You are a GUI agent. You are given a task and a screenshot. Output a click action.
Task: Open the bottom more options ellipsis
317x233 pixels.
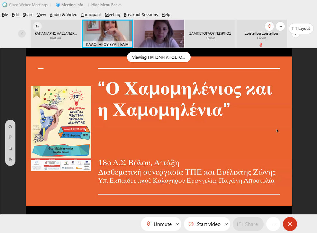[273, 224]
